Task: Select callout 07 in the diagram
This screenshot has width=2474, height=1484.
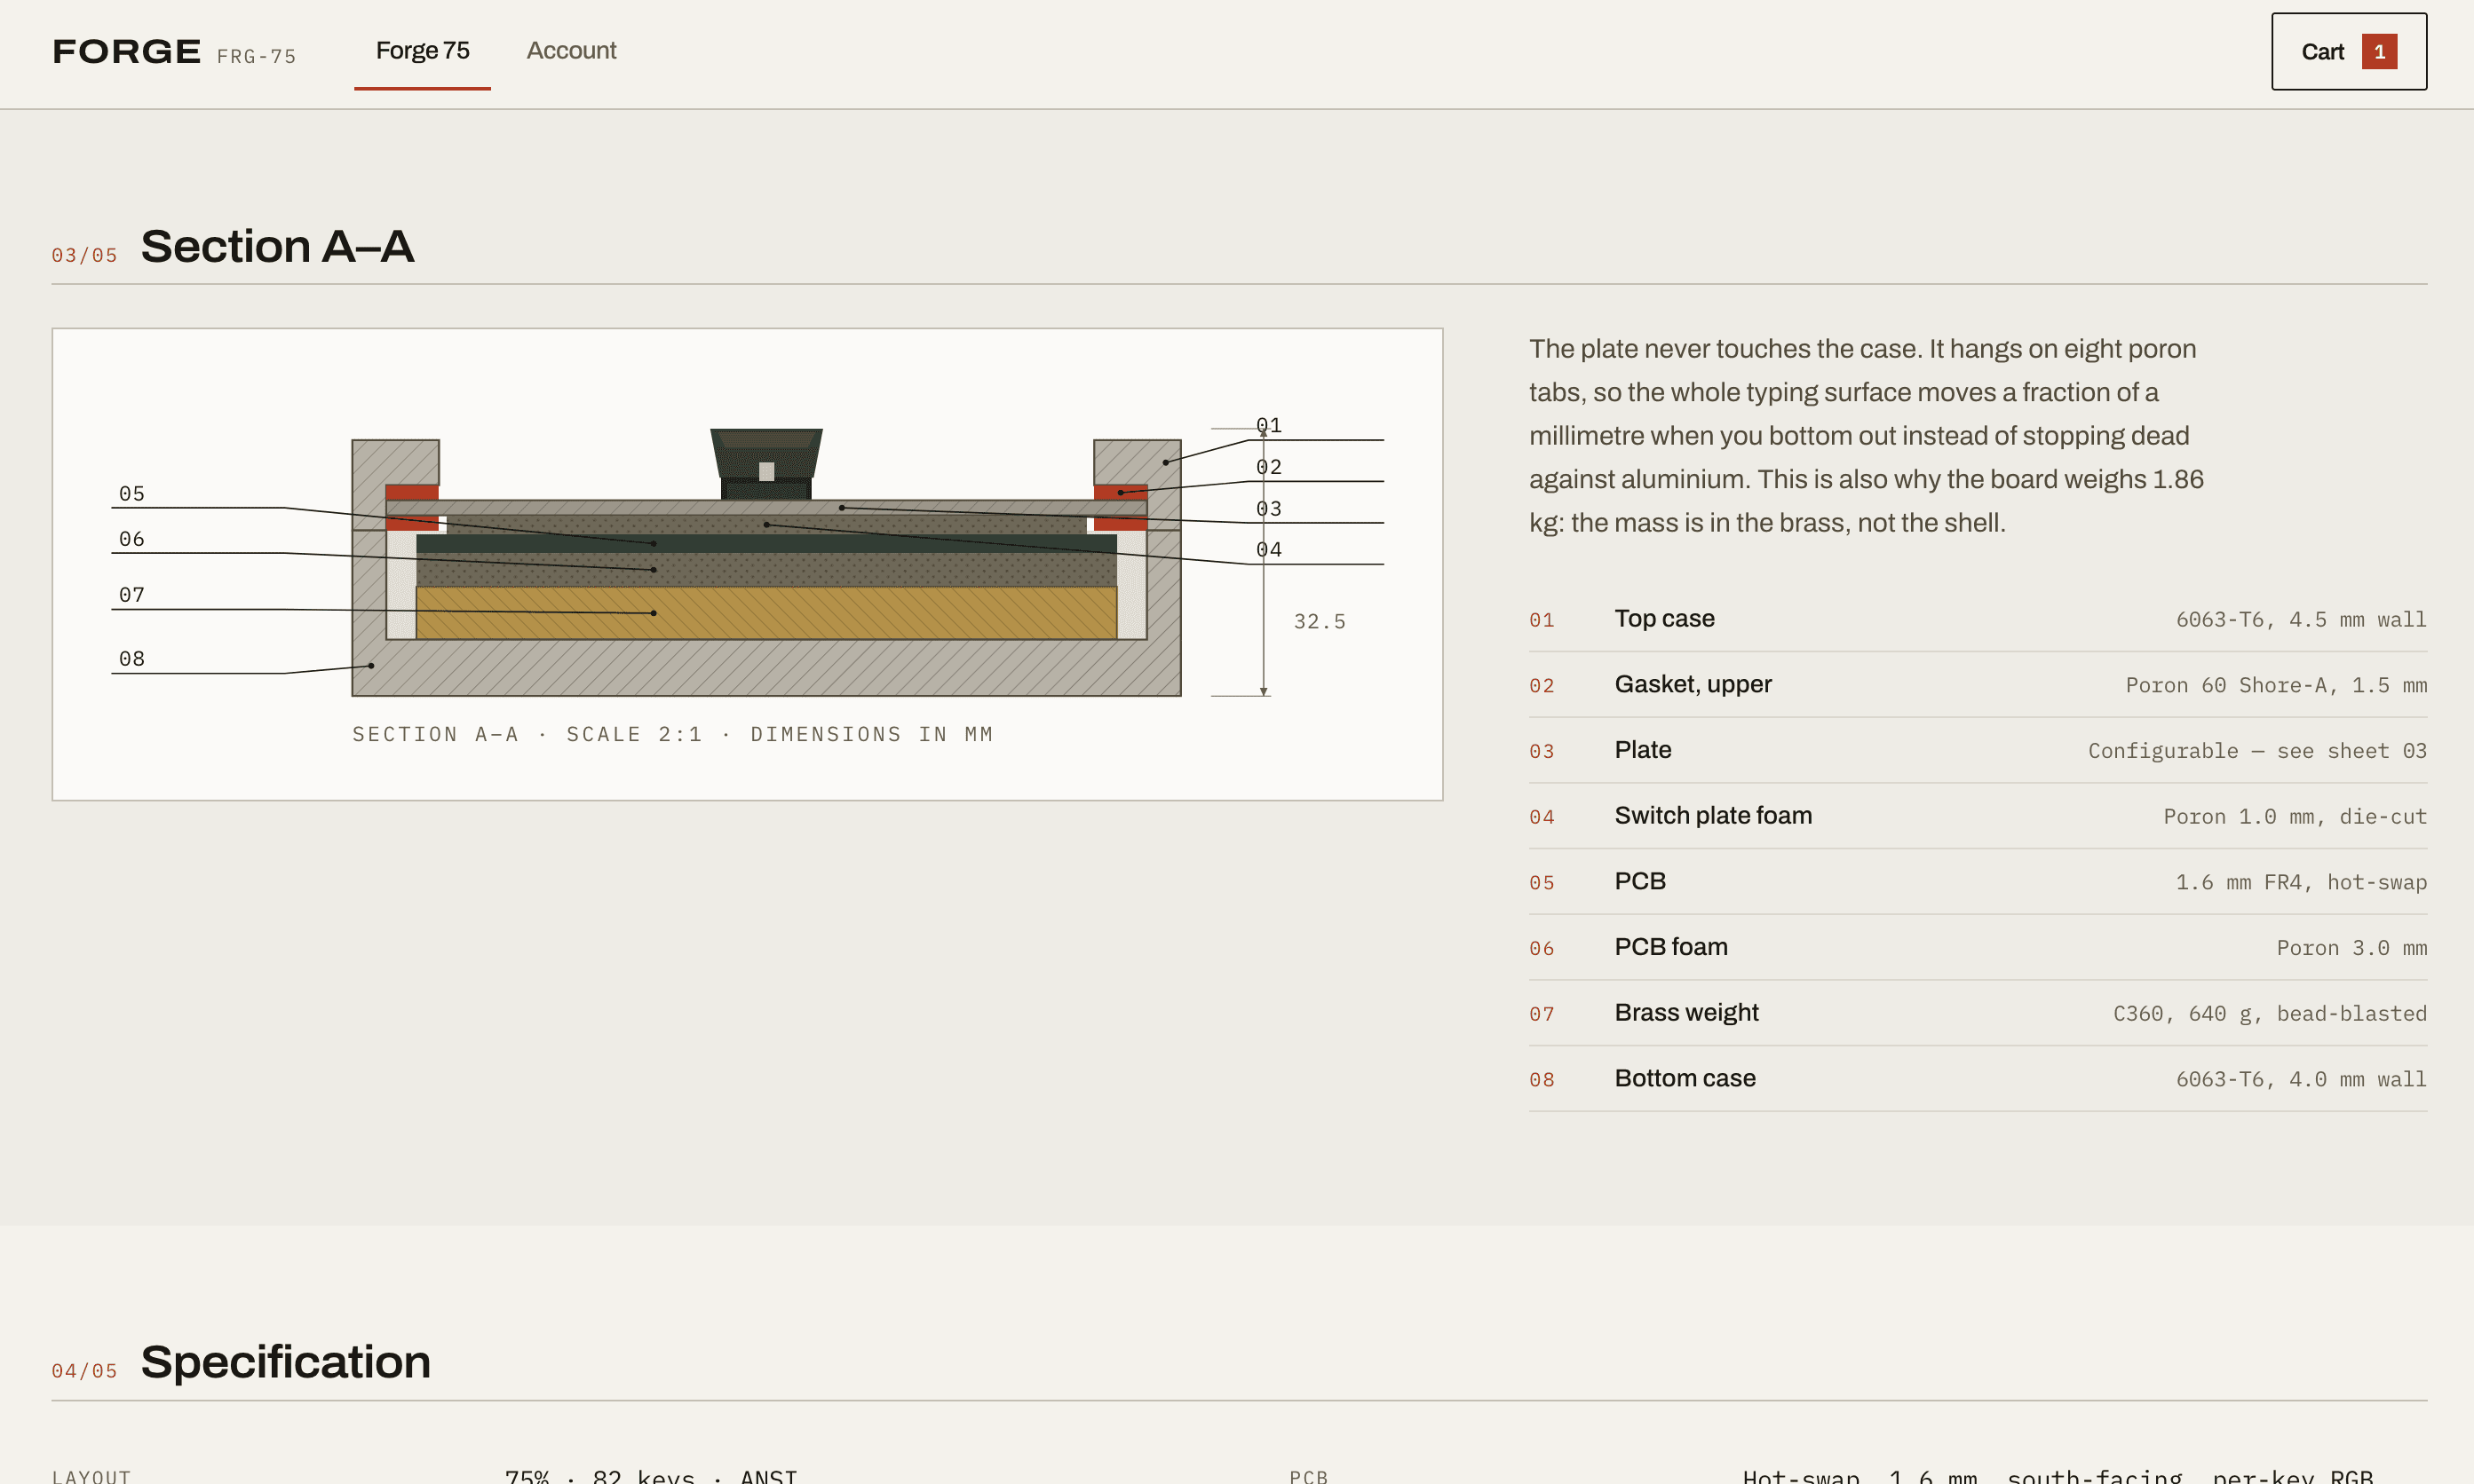Action: (132, 595)
